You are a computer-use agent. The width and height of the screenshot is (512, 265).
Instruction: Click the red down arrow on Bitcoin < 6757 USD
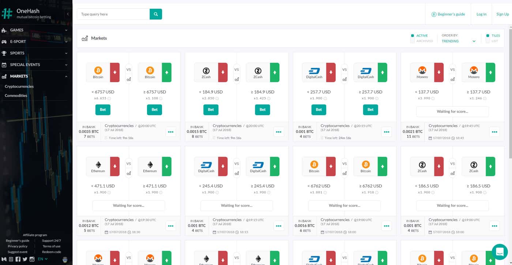pyautogui.click(x=115, y=72)
